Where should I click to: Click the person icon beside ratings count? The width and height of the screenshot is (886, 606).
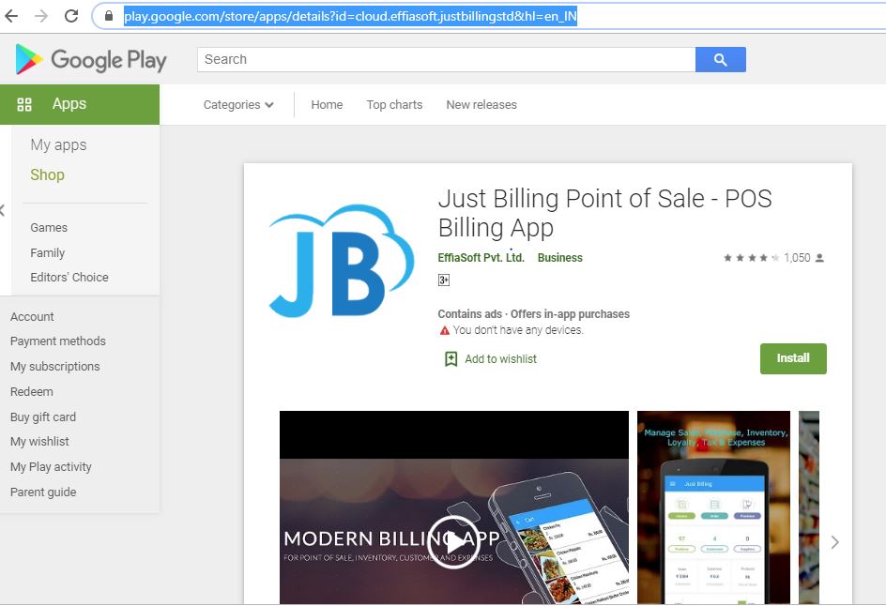tap(820, 258)
